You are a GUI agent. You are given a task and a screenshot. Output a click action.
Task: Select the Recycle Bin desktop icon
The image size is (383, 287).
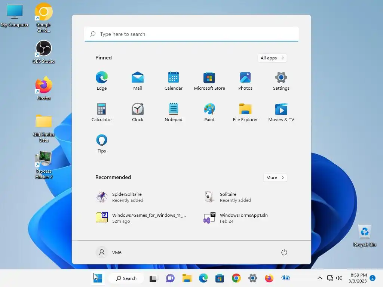[365, 236]
